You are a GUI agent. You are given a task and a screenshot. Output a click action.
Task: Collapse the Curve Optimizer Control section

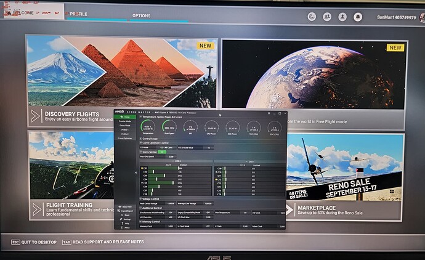click(x=140, y=142)
